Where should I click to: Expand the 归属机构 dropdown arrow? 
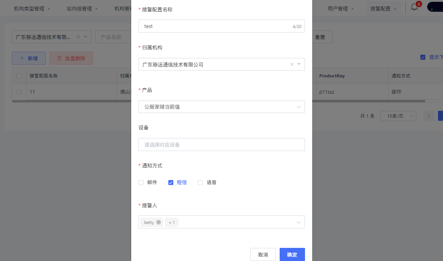(299, 65)
